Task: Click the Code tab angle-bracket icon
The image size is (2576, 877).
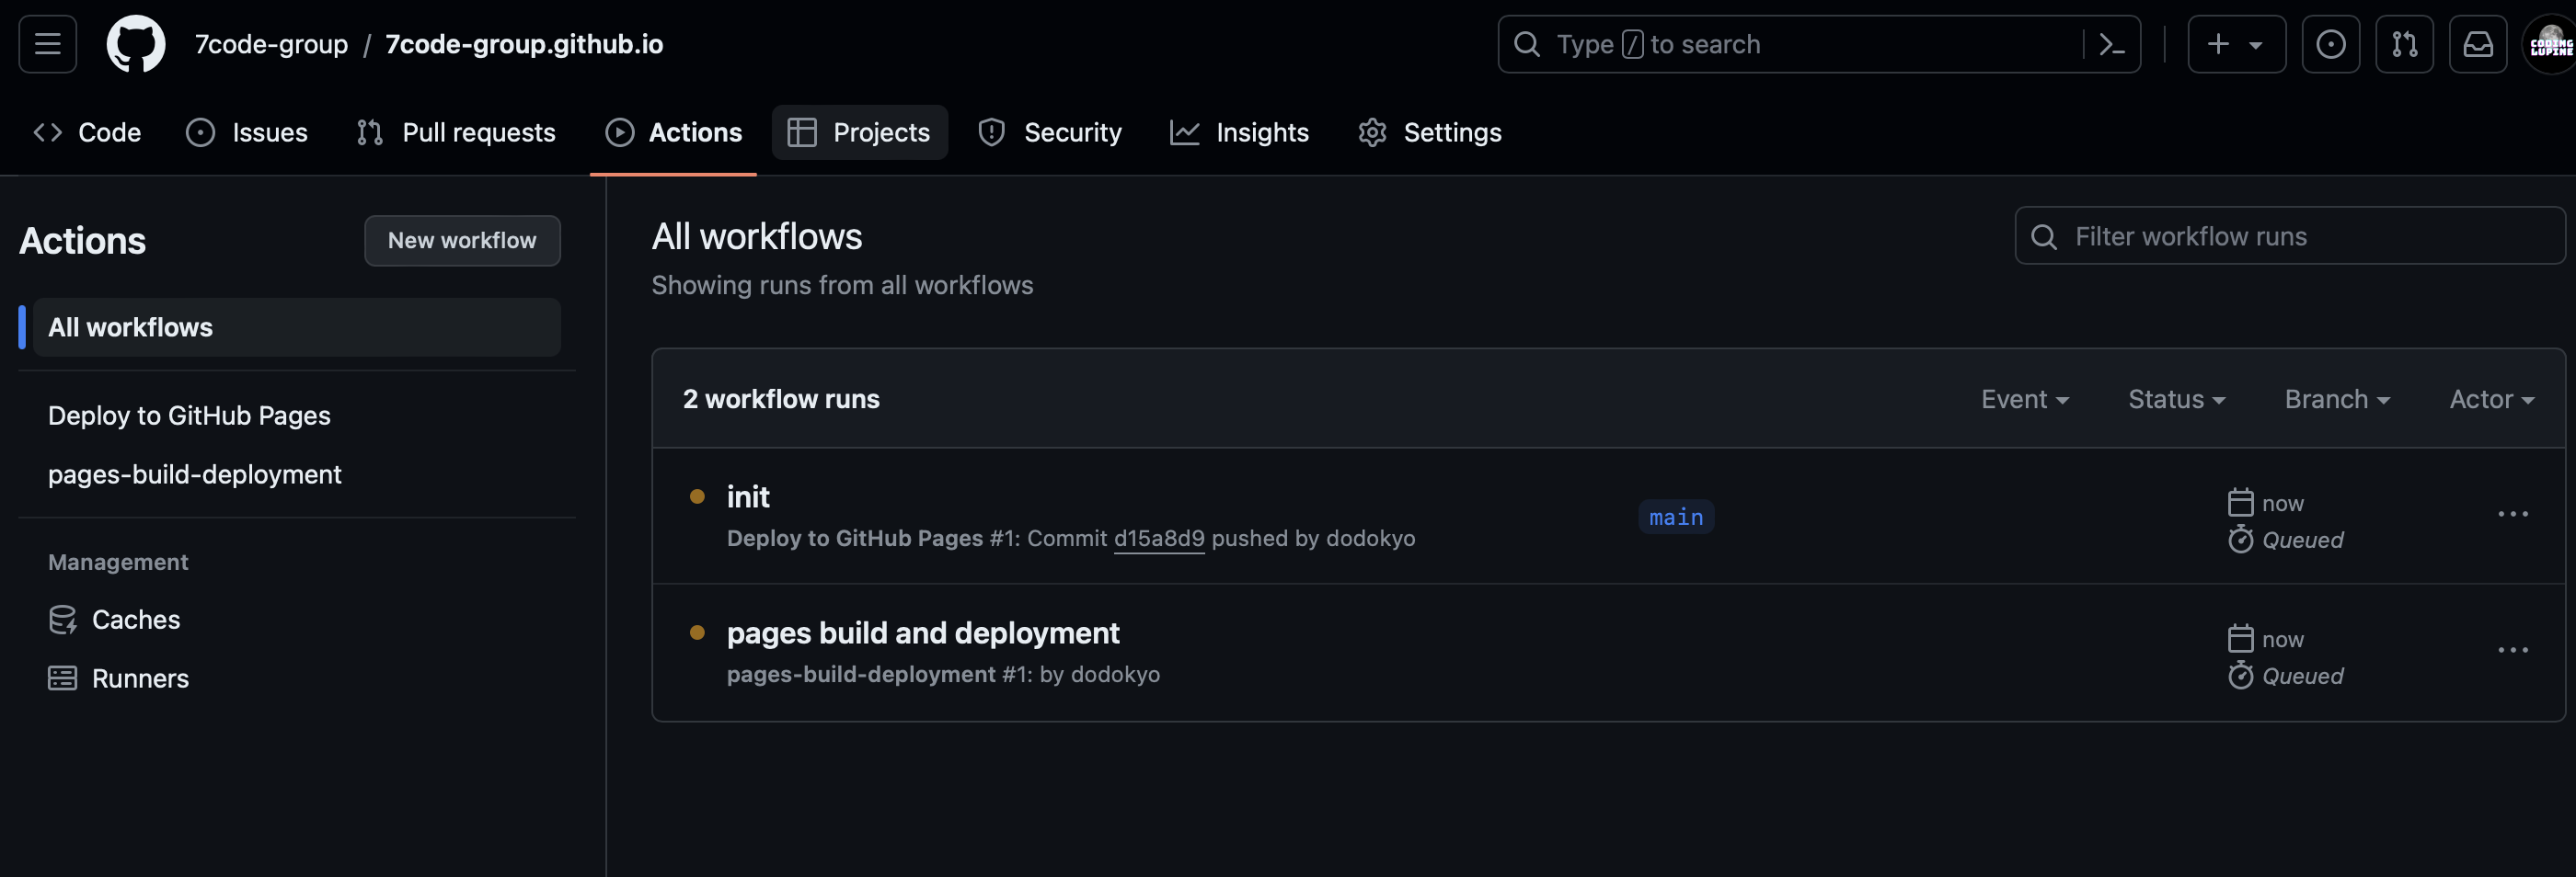Action: point(48,131)
